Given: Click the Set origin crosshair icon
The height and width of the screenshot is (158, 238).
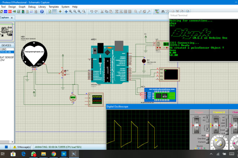Looking at the screenshot, I should coord(60,11).
